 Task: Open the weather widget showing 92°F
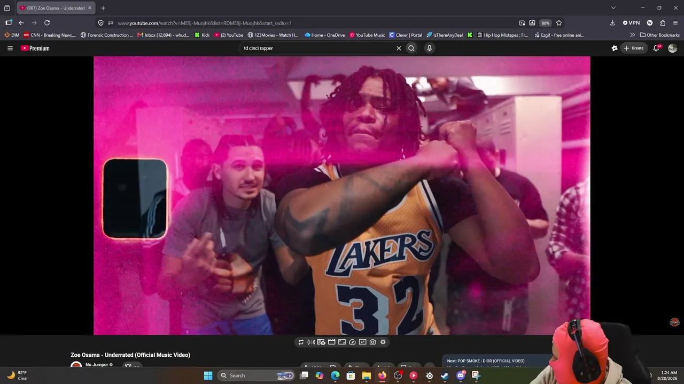click(x=17, y=375)
